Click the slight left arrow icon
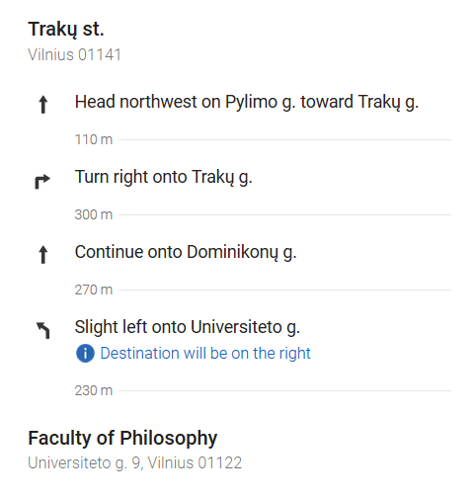Viewport: 476px width, 498px height. tap(43, 330)
